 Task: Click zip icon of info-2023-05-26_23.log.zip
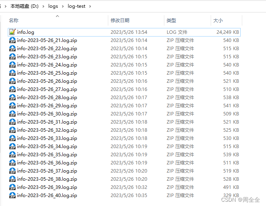[12, 56]
